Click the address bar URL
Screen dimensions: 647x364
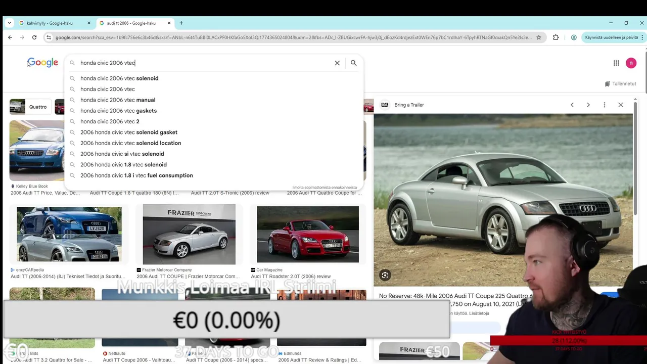pos(293,37)
